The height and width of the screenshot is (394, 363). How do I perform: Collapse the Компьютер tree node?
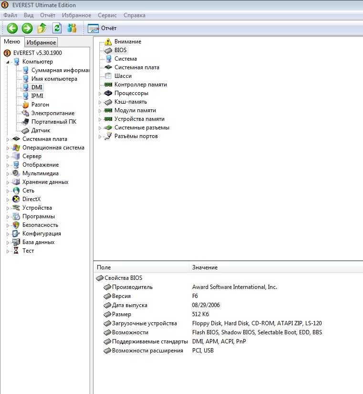[x=8, y=62]
